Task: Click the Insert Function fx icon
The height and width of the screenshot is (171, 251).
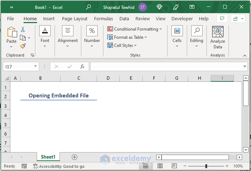Action: click(82, 66)
